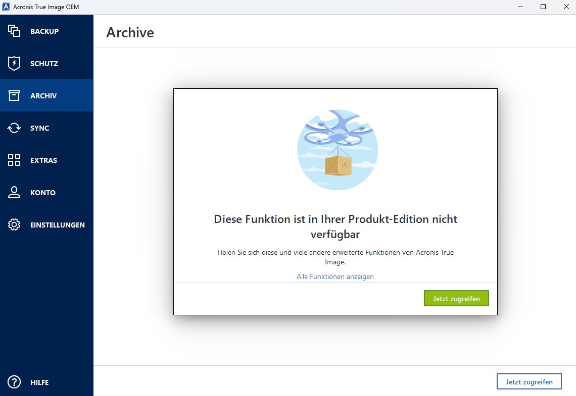Select the Archiv box icon
The image size is (576, 396).
point(14,96)
